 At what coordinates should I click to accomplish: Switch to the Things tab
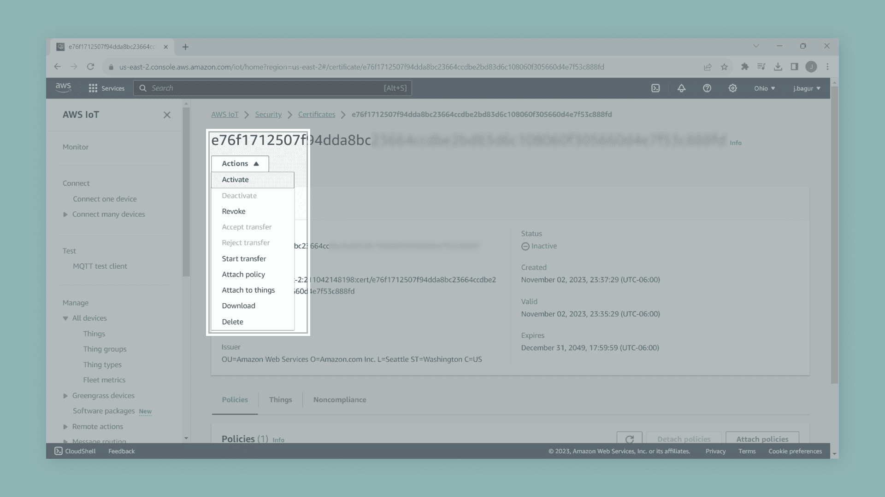pyautogui.click(x=280, y=400)
